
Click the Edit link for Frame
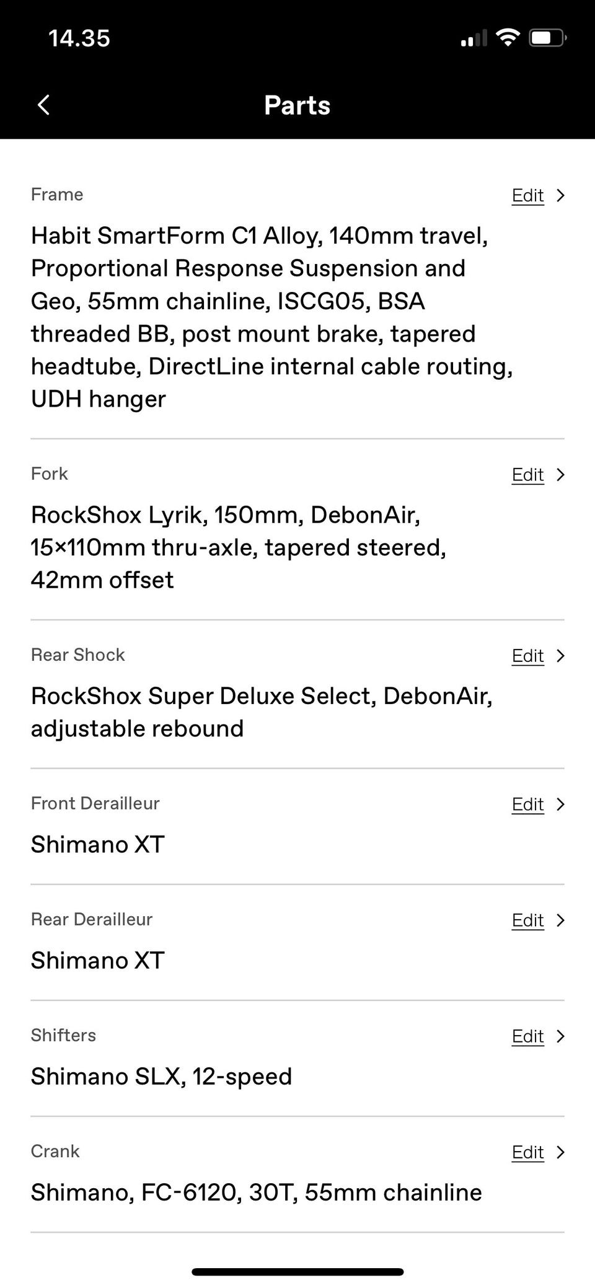[527, 195]
